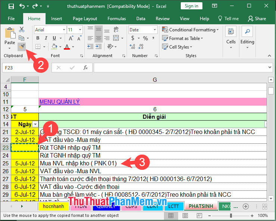Viewport: 276px width, 221px height.
Task: Expand the Paste options arrow
Action: tap(10, 48)
